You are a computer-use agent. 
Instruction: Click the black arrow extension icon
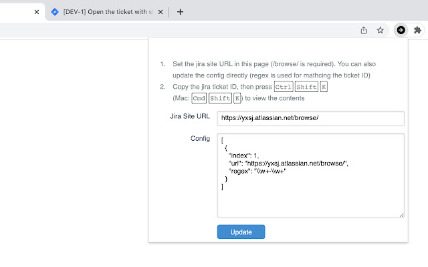click(x=401, y=30)
